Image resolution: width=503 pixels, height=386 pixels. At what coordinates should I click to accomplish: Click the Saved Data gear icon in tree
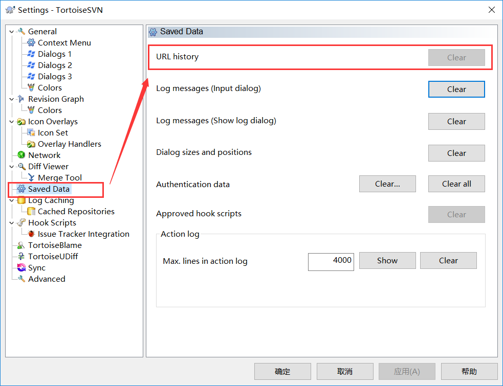pyautogui.click(x=21, y=189)
